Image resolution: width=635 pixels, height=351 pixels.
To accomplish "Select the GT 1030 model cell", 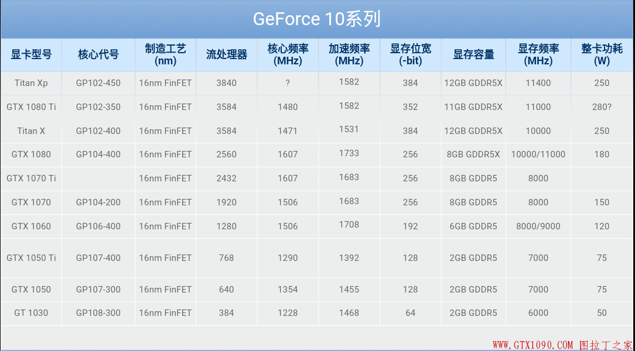I will click(x=31, y=313).
